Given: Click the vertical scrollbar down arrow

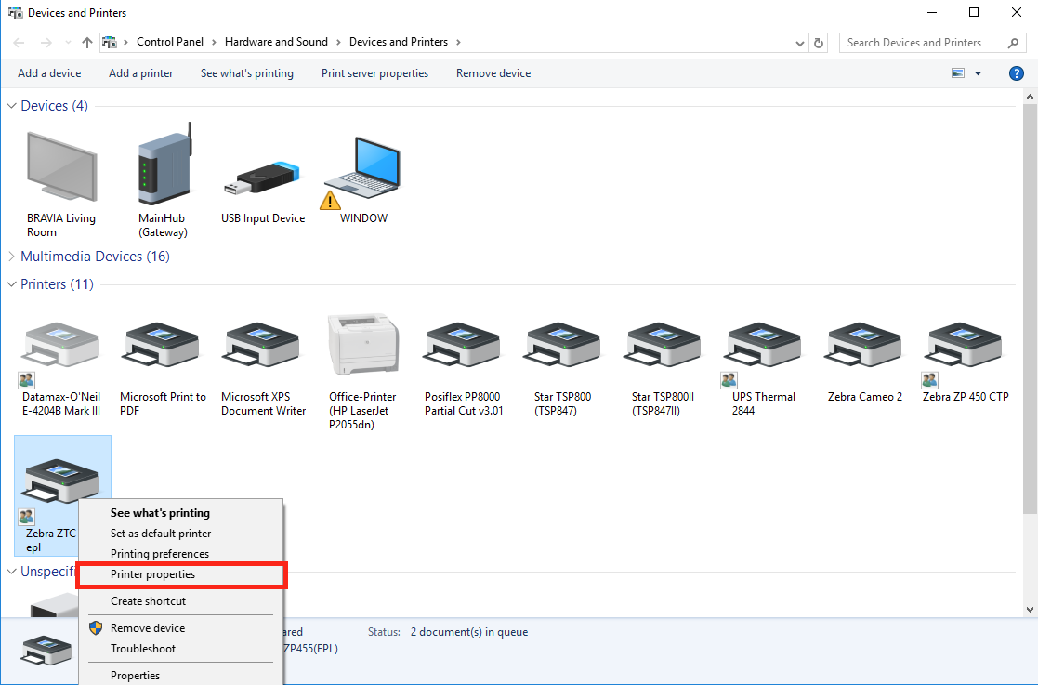Looking at the screenshot, I should 1030,609.
